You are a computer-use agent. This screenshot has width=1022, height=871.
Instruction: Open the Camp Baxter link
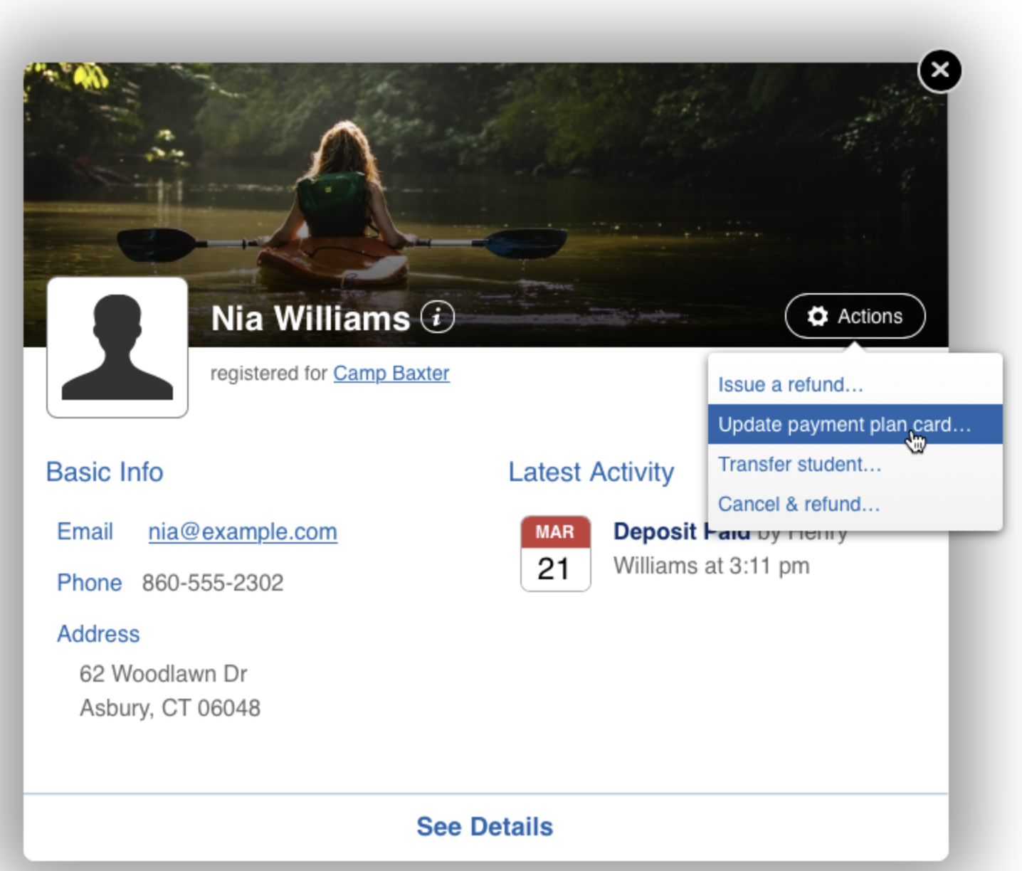391,374
